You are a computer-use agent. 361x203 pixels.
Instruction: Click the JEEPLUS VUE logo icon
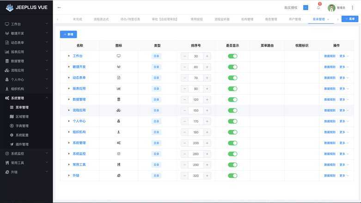[x=10, y=7]
